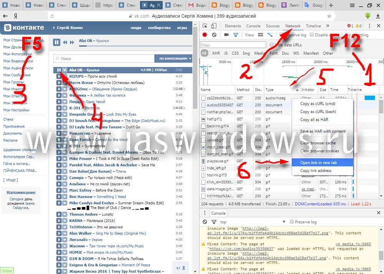Screen dimensions: 384x274
Task: Seek in the Alai Oli progress bar
Action: (136, 46)
